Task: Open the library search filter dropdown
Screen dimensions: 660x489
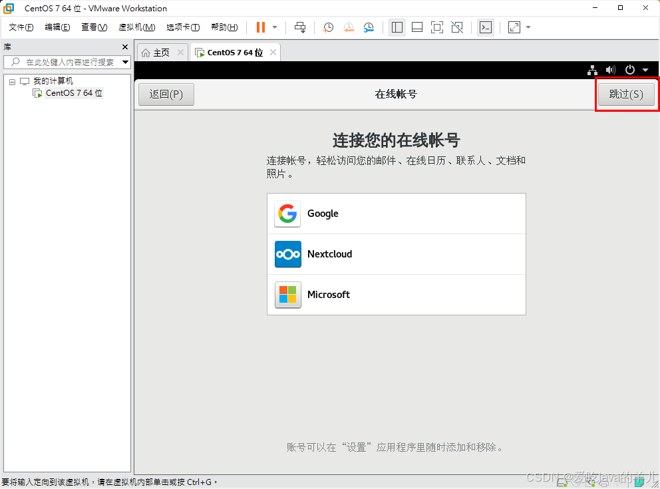Action: pos(126,63)
